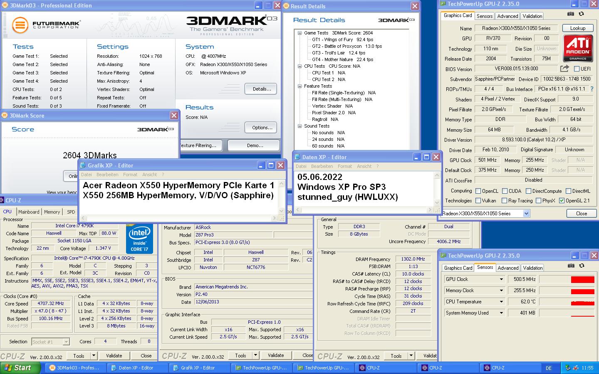Switch to Validation tab in top GPU-Z window
Image resolution: width=599 pixels, height=374 pixels.
point(532,16)
